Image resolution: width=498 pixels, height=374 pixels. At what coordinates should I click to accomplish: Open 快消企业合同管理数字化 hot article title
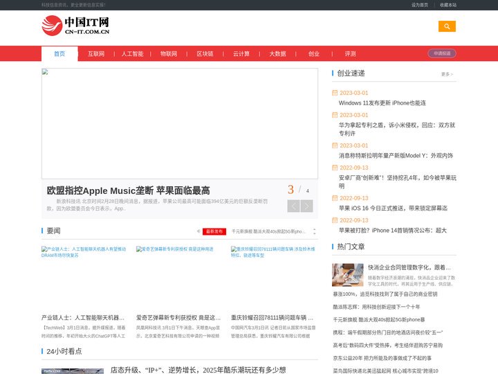point(409,267)
